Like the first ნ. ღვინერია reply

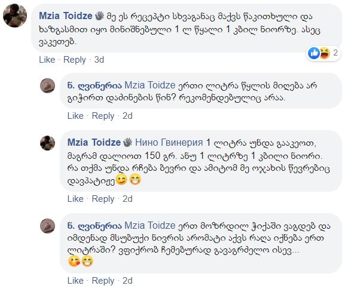[75, 116]
